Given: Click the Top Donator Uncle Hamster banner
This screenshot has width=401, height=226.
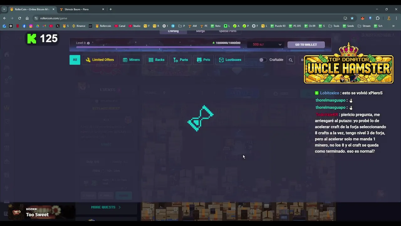Looking at the screenshot, I should pyautogui.click(x=349, y=63).
